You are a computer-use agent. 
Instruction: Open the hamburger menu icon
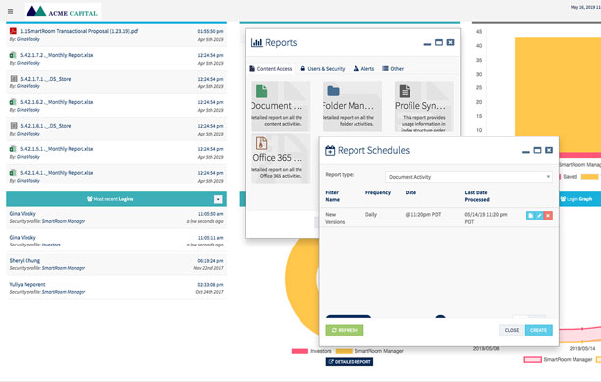[x=11, y=12]
